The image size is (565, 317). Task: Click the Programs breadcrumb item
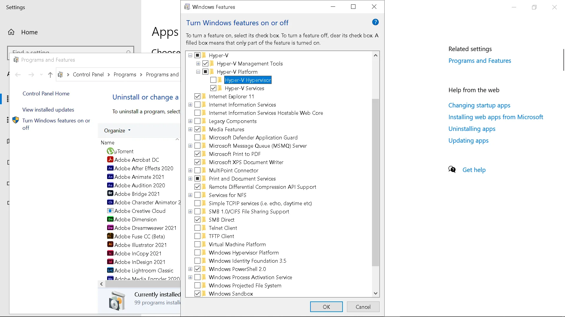click(x=125, y=75)
